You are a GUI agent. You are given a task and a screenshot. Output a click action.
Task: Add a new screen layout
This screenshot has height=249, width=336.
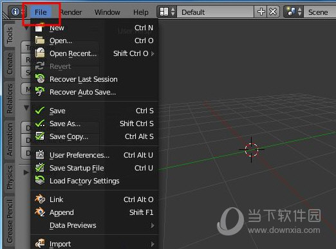coord(261,12)
